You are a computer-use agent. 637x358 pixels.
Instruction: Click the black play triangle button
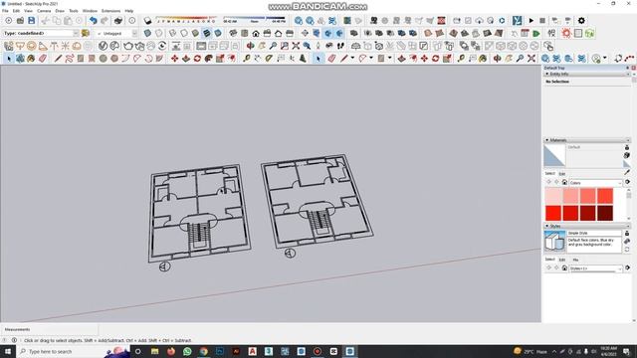tap(531, 20)
